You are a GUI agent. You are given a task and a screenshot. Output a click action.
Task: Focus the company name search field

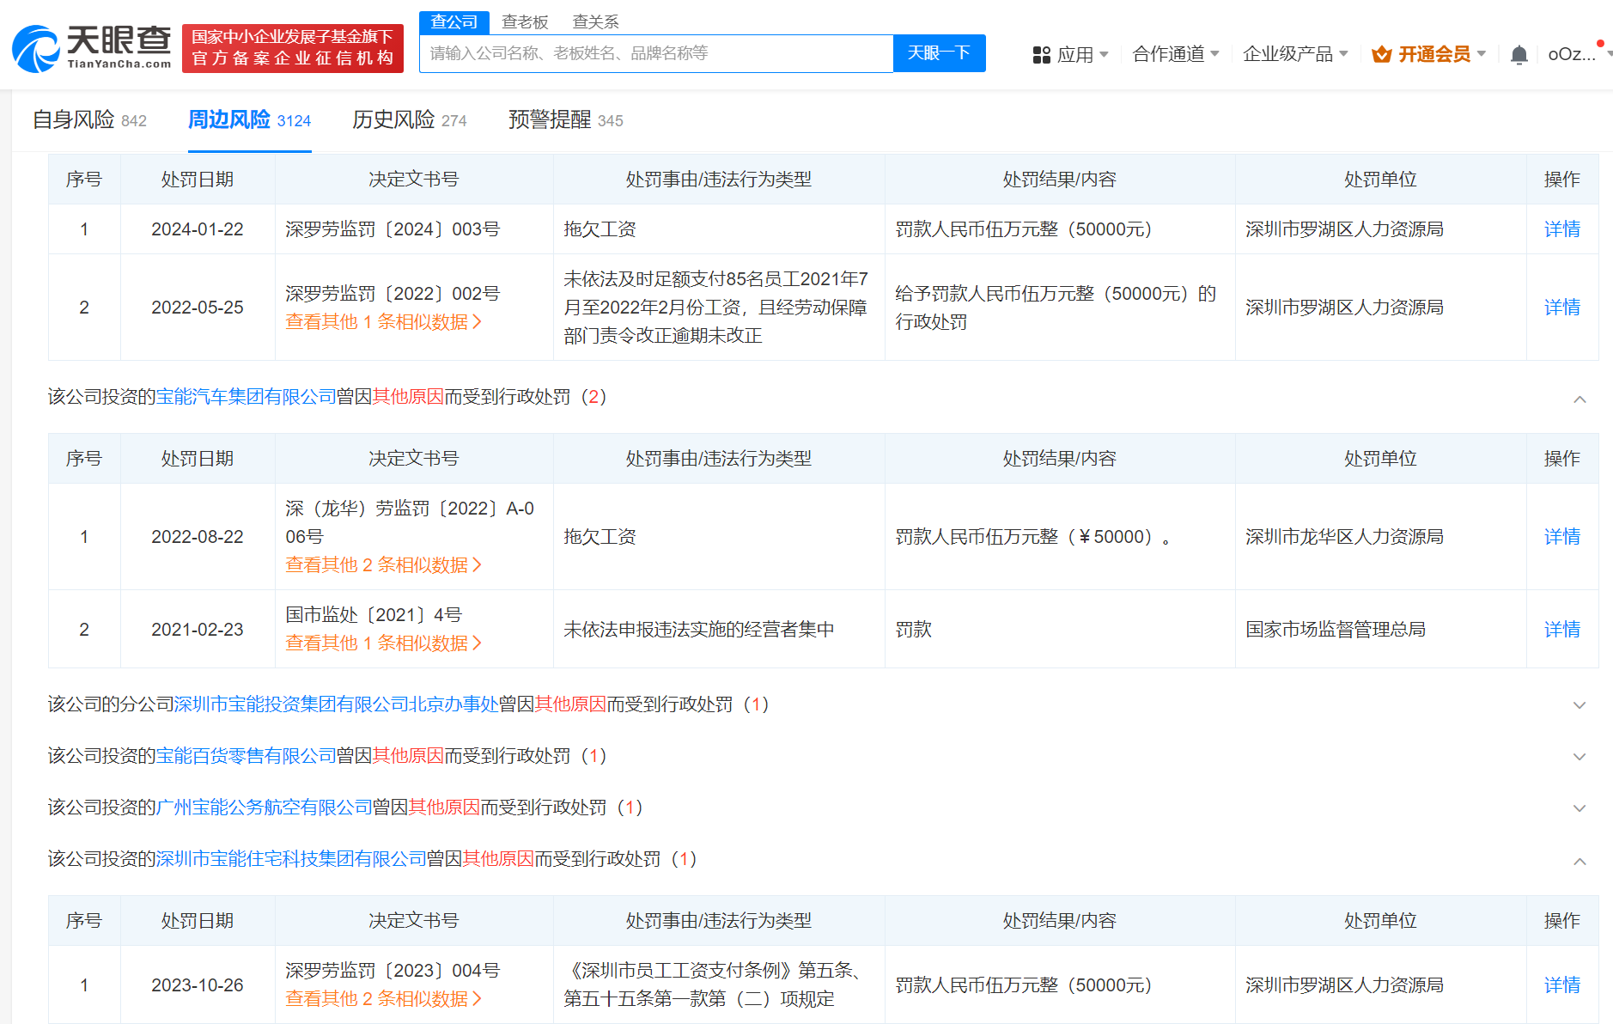tap(656, 53)
